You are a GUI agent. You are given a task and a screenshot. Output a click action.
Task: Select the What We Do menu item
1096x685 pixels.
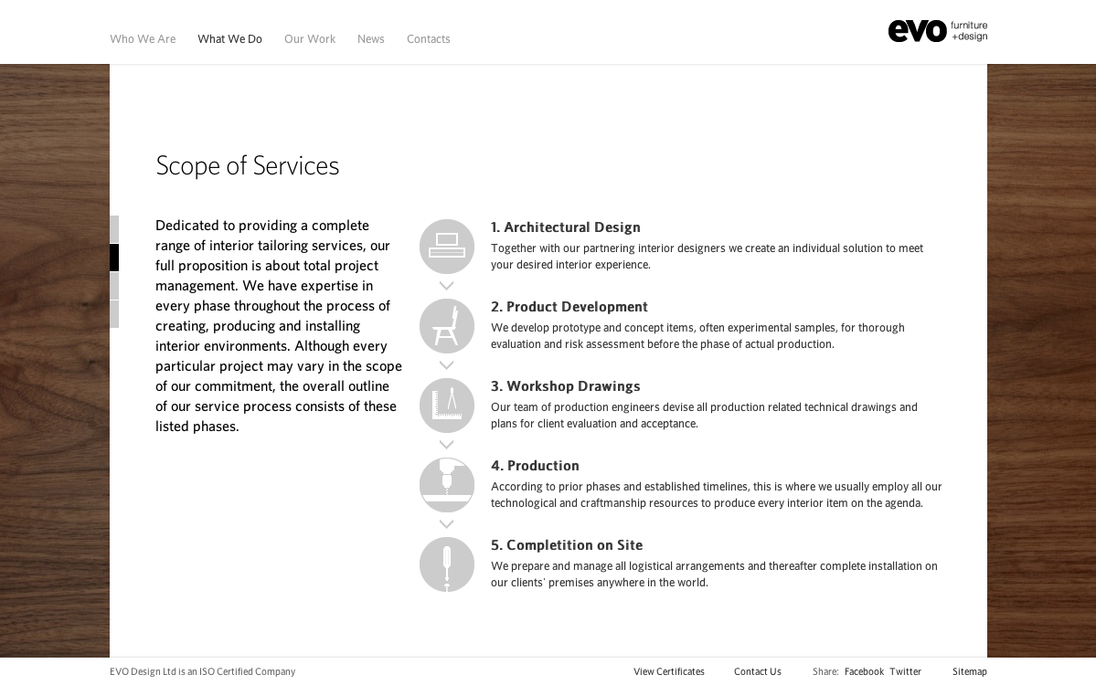[229, 38]
